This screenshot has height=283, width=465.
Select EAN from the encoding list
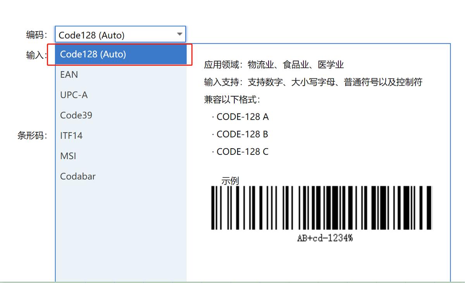[69, 75]
